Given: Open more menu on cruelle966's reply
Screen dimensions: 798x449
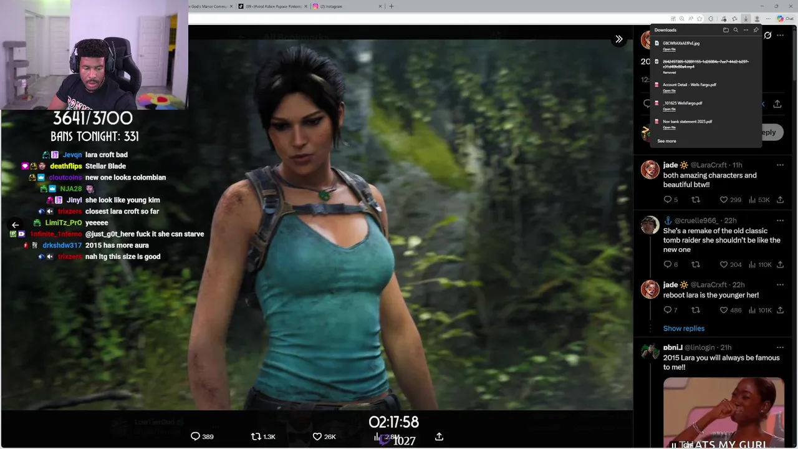Looking at the screenshot, I should pos(780,220).
